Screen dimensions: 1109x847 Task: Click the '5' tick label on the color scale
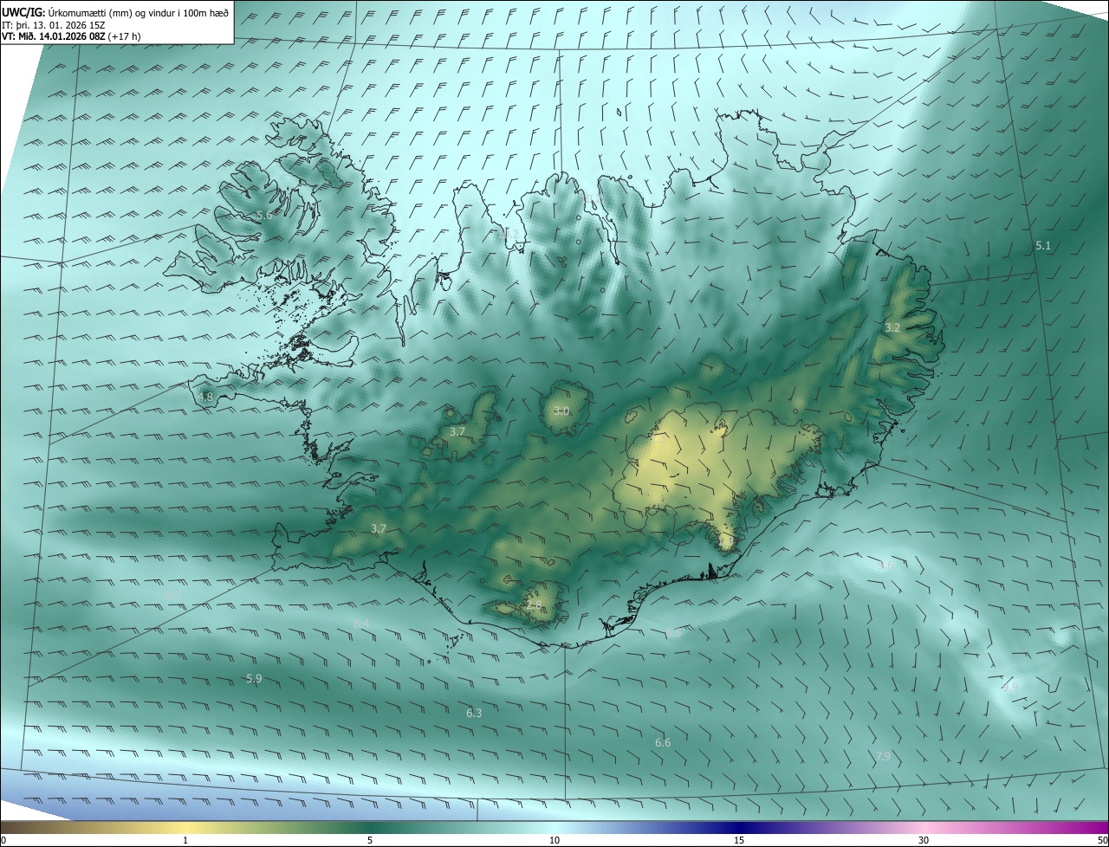tap(370, 841)
